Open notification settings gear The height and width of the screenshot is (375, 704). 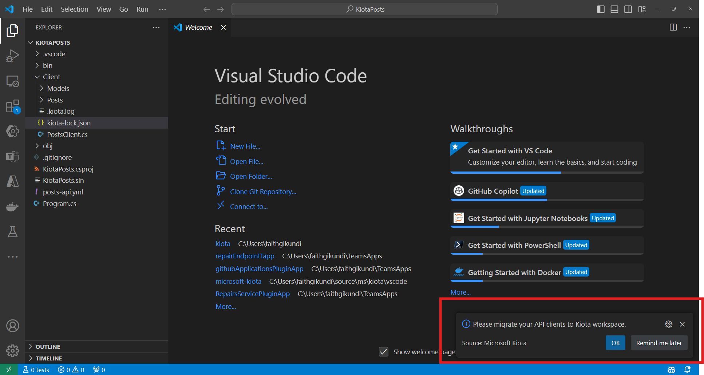669,324
